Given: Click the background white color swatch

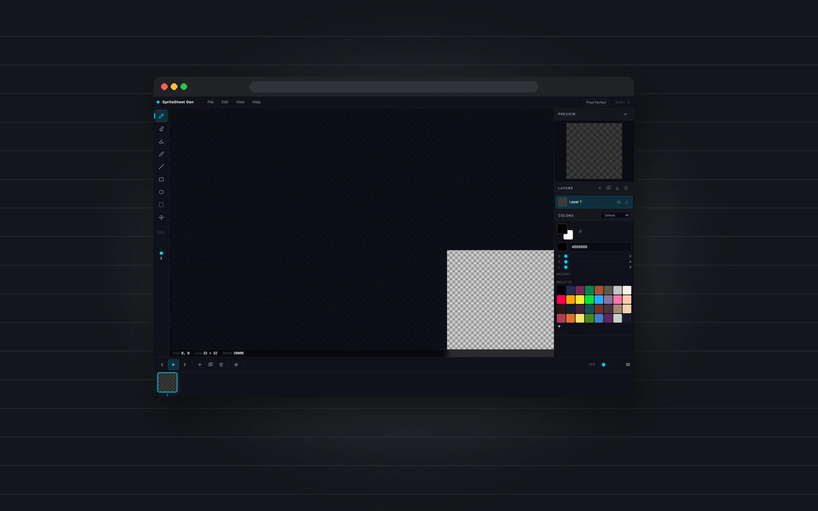Looking at the screenshot, I should [569, 236].
